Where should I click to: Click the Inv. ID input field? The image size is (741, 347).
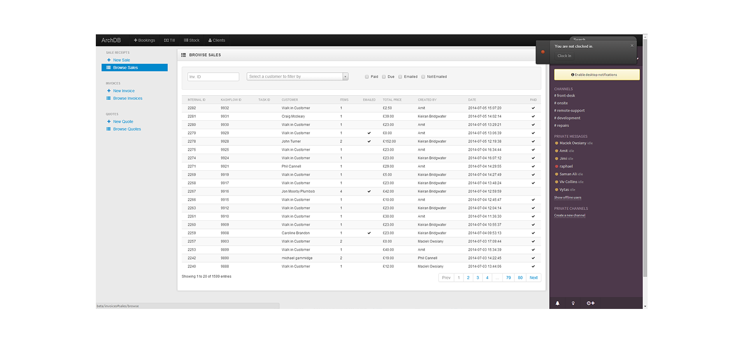tap(213, 77)
